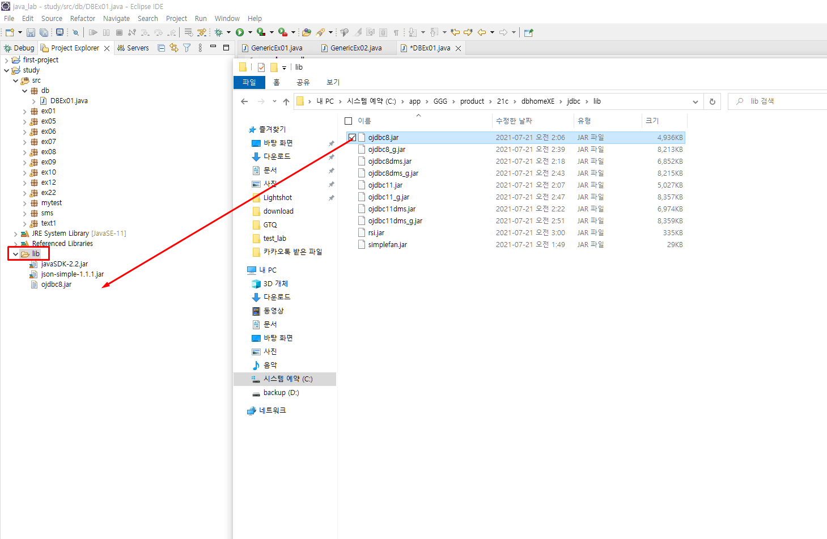Click dbhomeXE in the address breadcrumb
This screenshot has height=539, width=827.
(538, 101)
